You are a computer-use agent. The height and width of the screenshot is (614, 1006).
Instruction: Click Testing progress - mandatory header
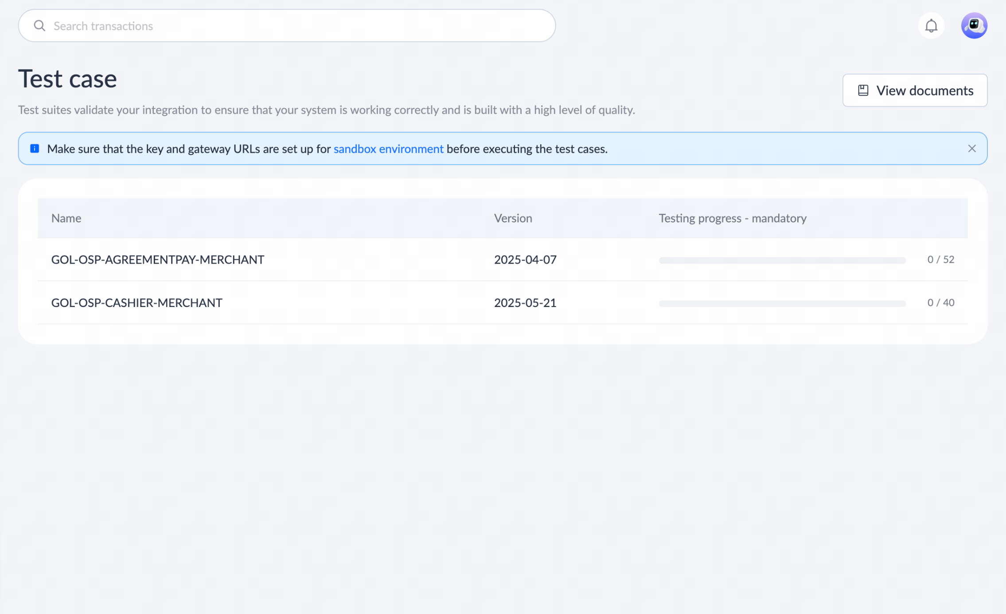point(733,218)
